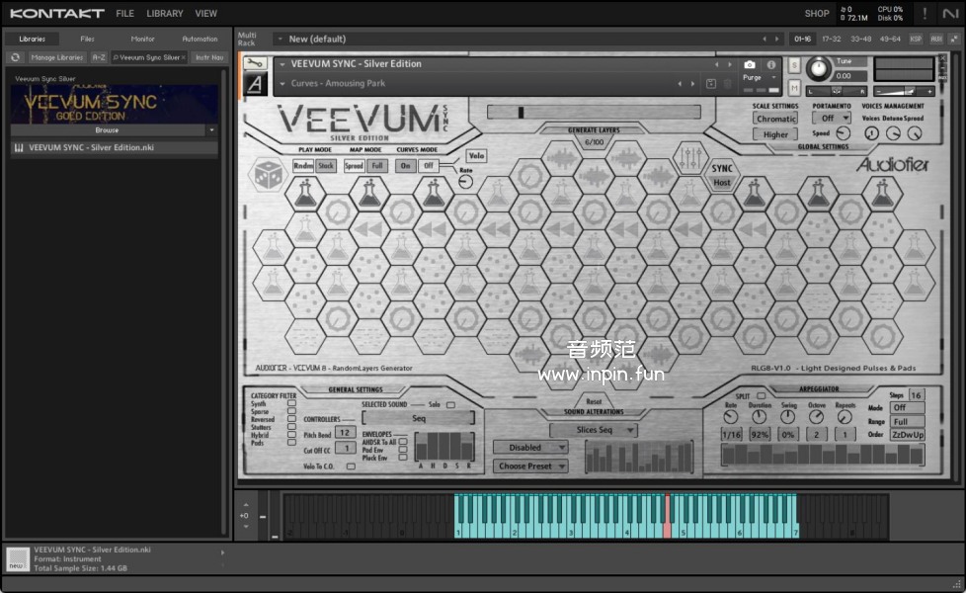Open the FILE menu

tap(125, 13)
